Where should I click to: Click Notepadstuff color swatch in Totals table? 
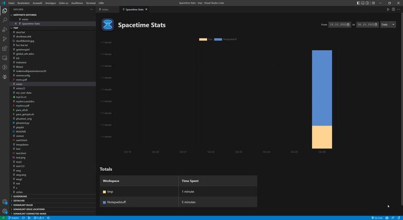coord(104,202)
